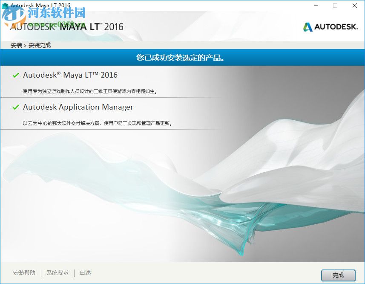The width and height of the screenshot is (365, 284).
Task: Click the 完成 finish button
Action: pos(338,275)
